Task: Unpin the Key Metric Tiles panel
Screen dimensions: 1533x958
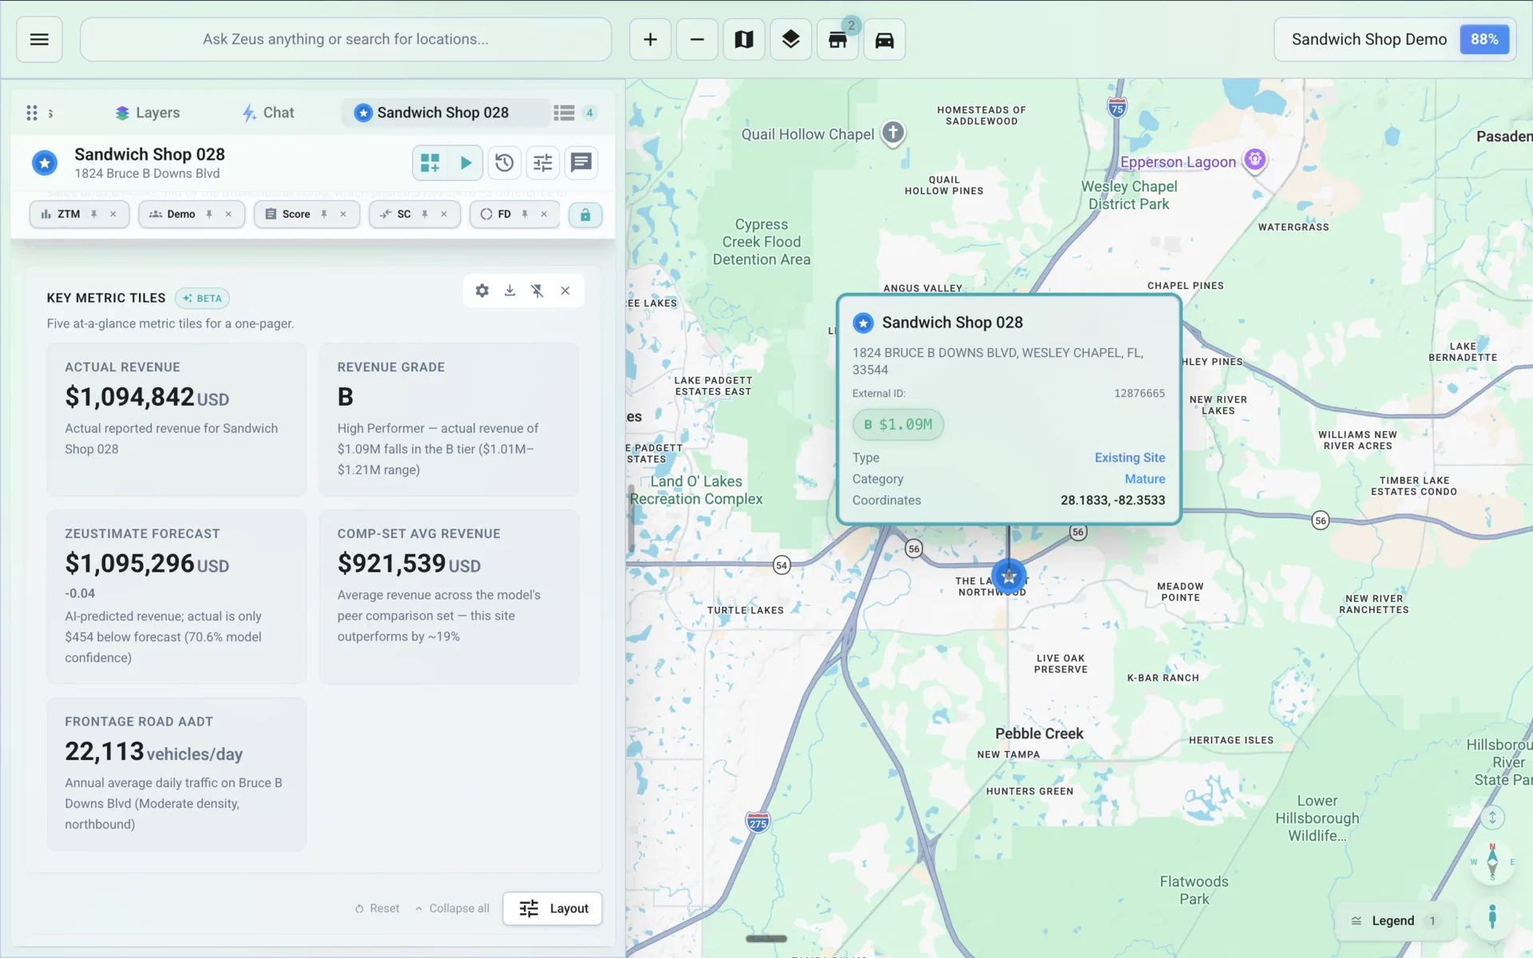Action: point(537,291)
